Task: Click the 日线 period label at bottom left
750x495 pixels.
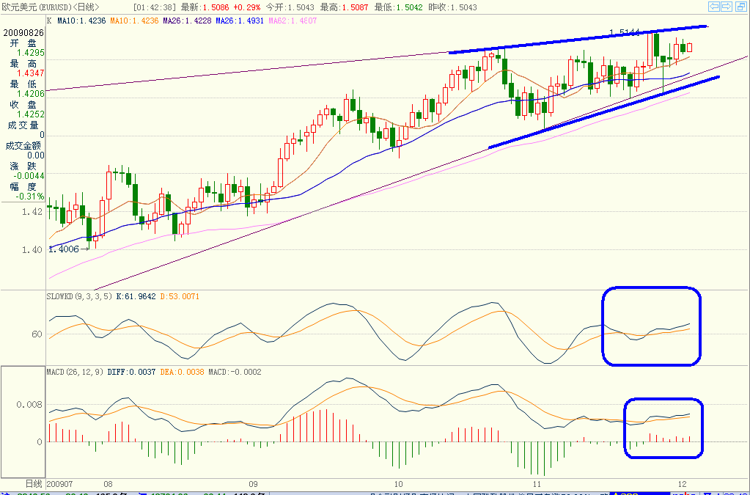Action: coord(34,483)
